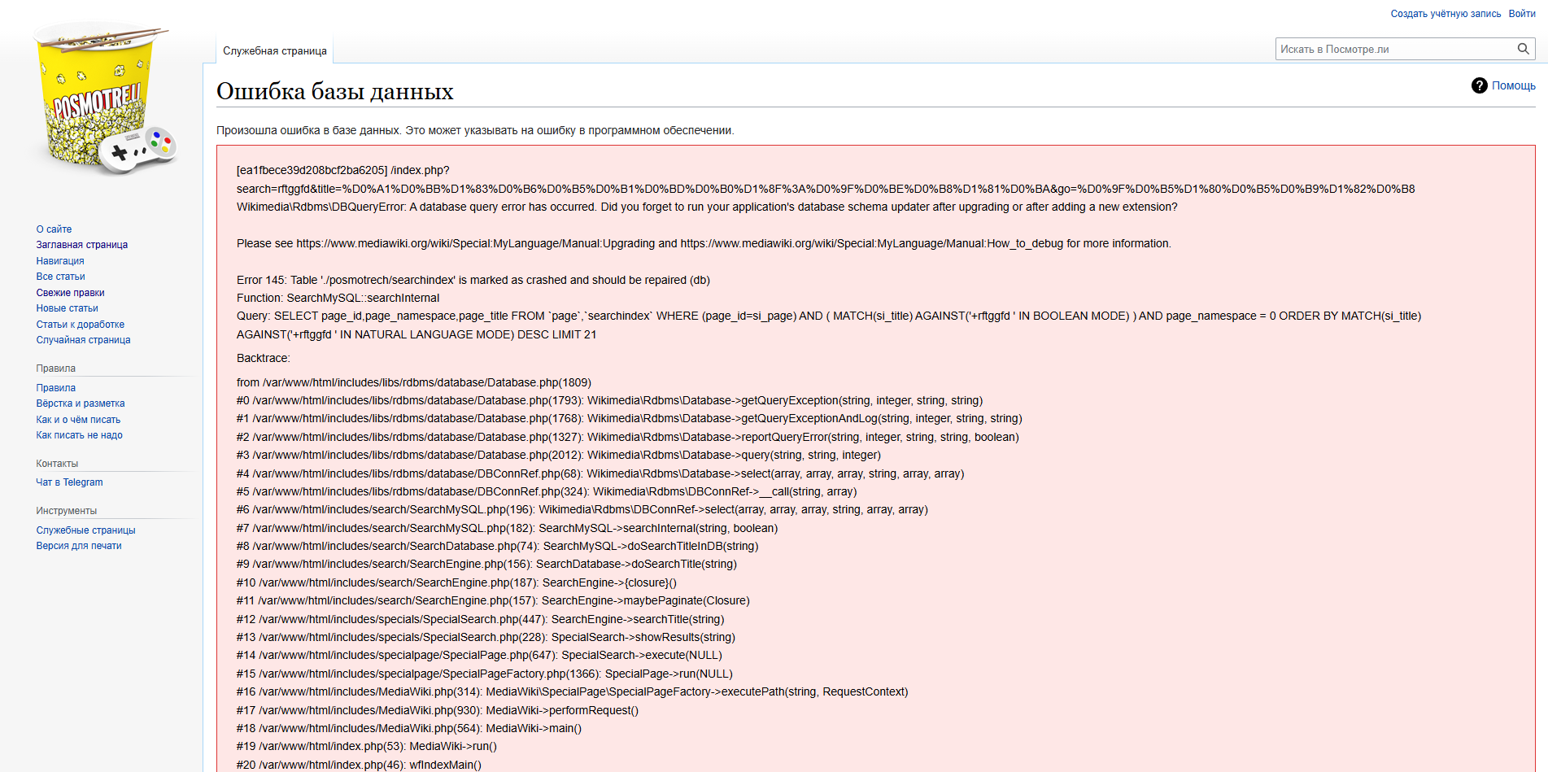Open the Помощь help link

pyautogui.click(x=1513, y=85)
